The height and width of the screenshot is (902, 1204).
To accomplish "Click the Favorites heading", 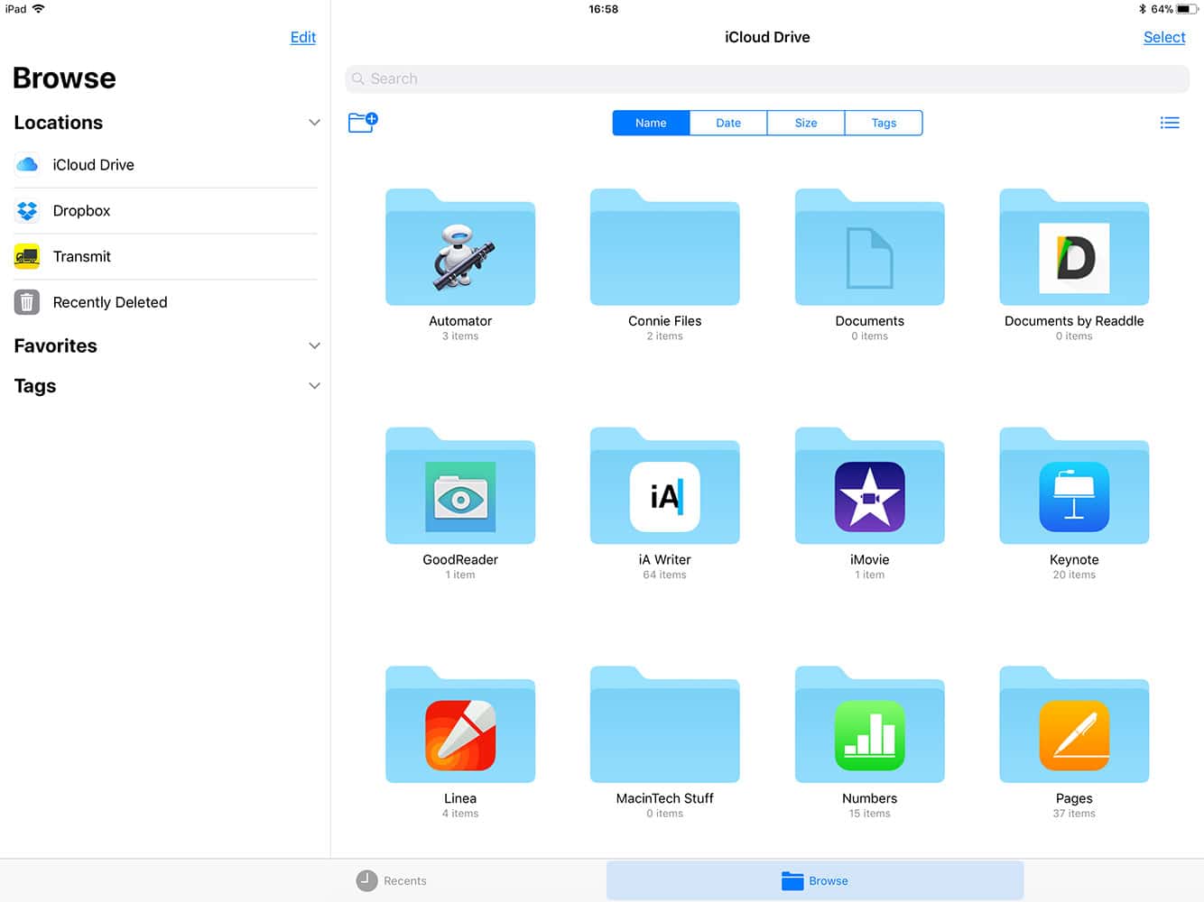I will pos(56,345).
